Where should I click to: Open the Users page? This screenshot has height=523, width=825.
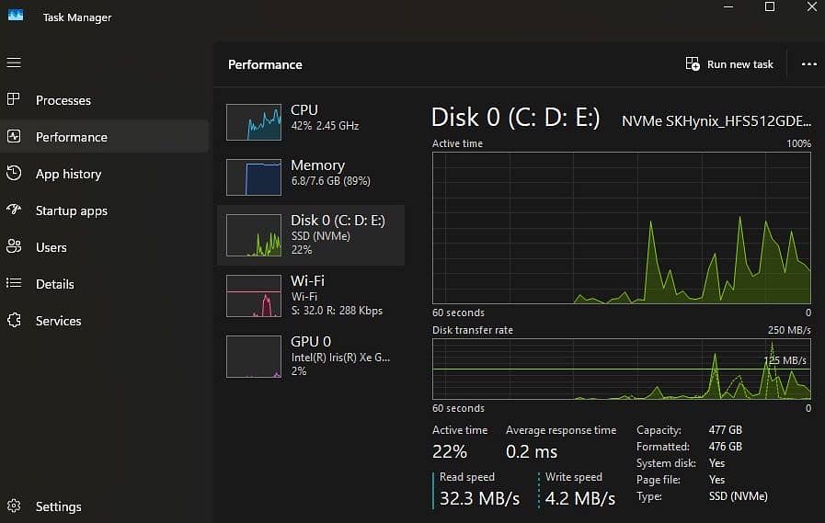[x=51, y=247]
